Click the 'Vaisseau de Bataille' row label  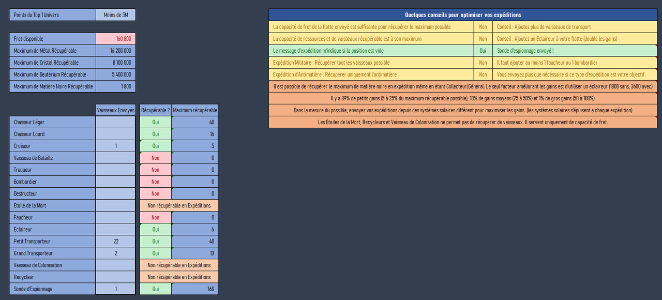point(53,158)
